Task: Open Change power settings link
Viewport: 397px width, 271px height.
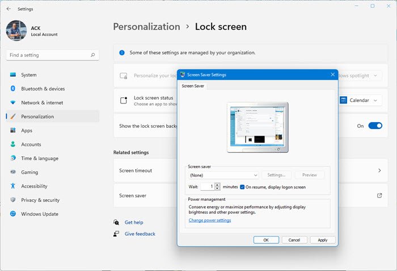Action: point(210,220)
